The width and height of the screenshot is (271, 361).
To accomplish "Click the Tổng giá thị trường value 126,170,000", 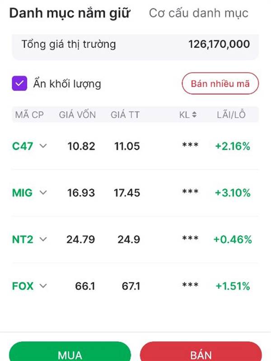I will point(219,45).
